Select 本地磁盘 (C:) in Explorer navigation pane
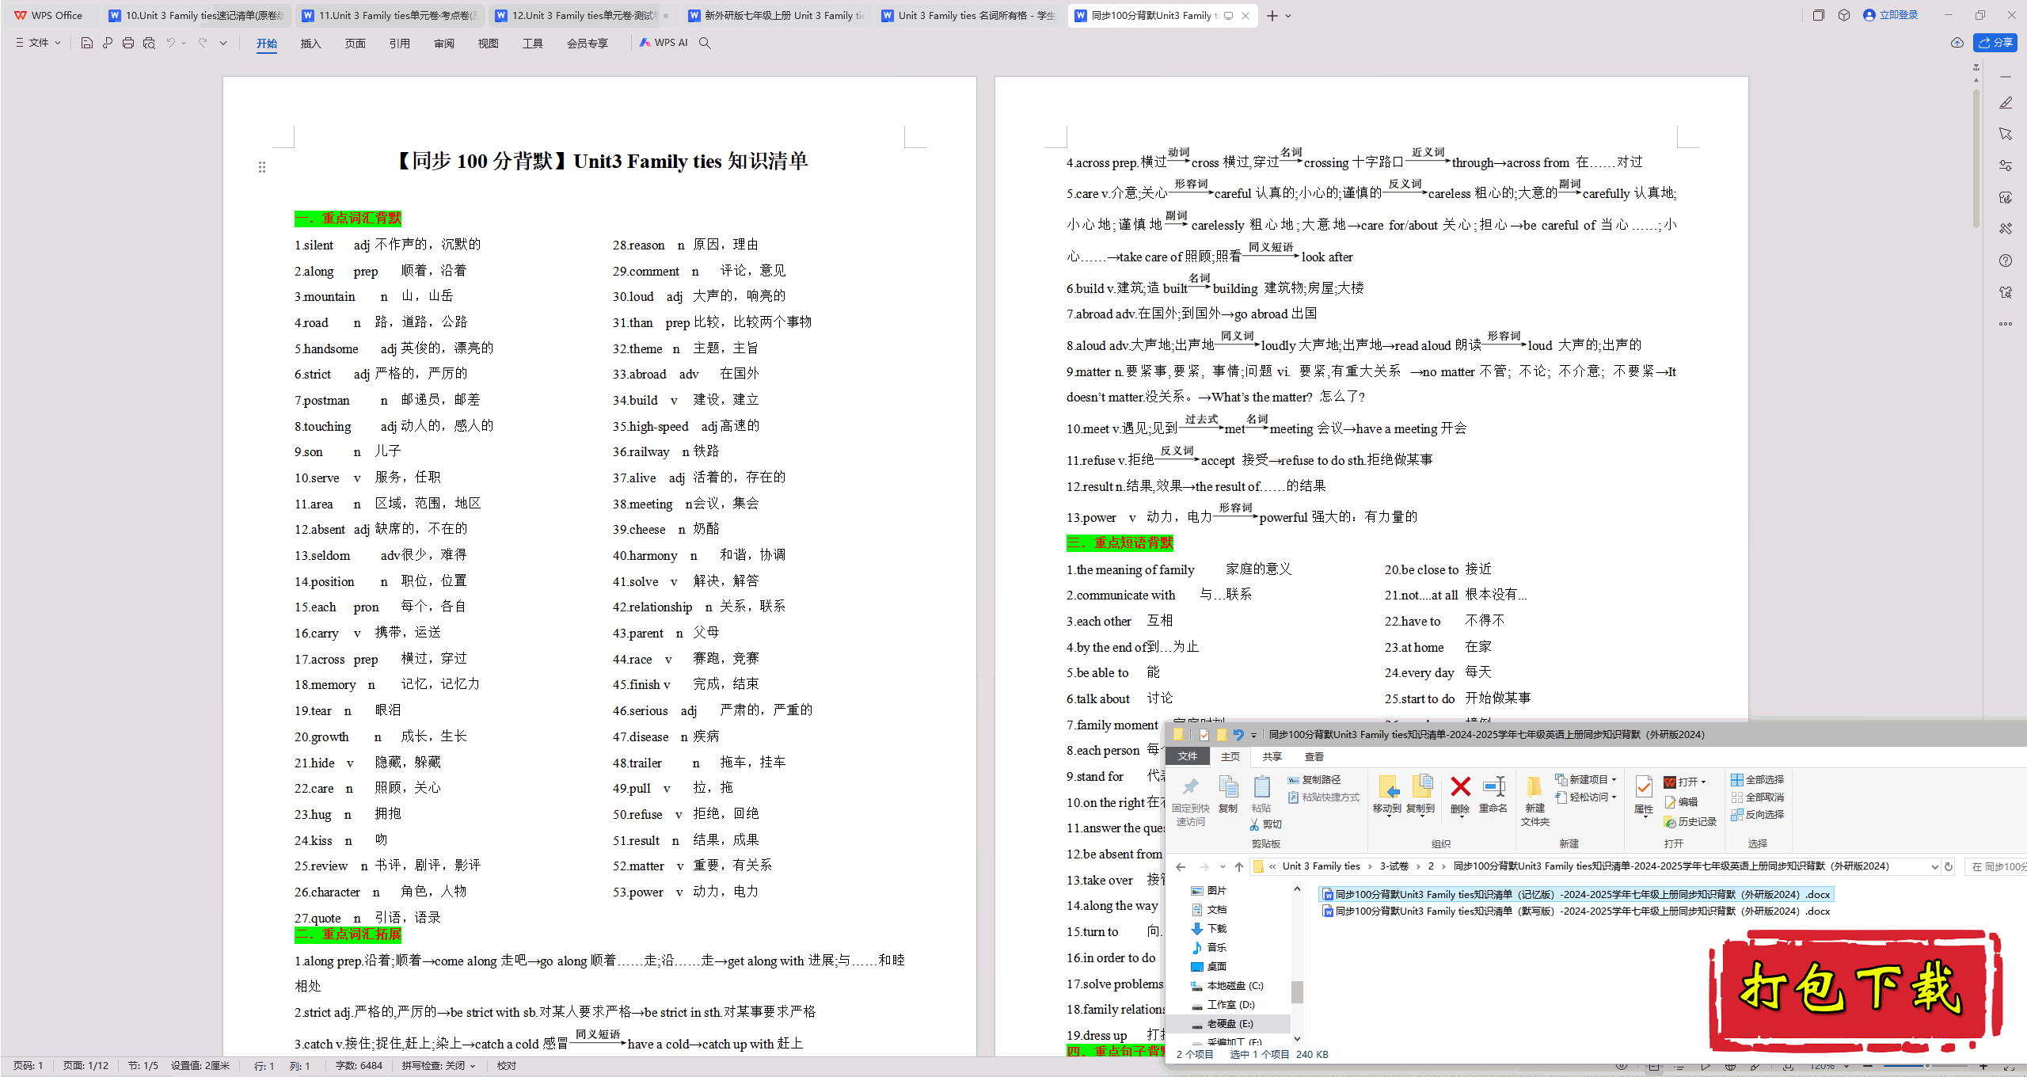This screenshot has height=1077, width=2027. pyautogui.click(x=1226, y=986)
